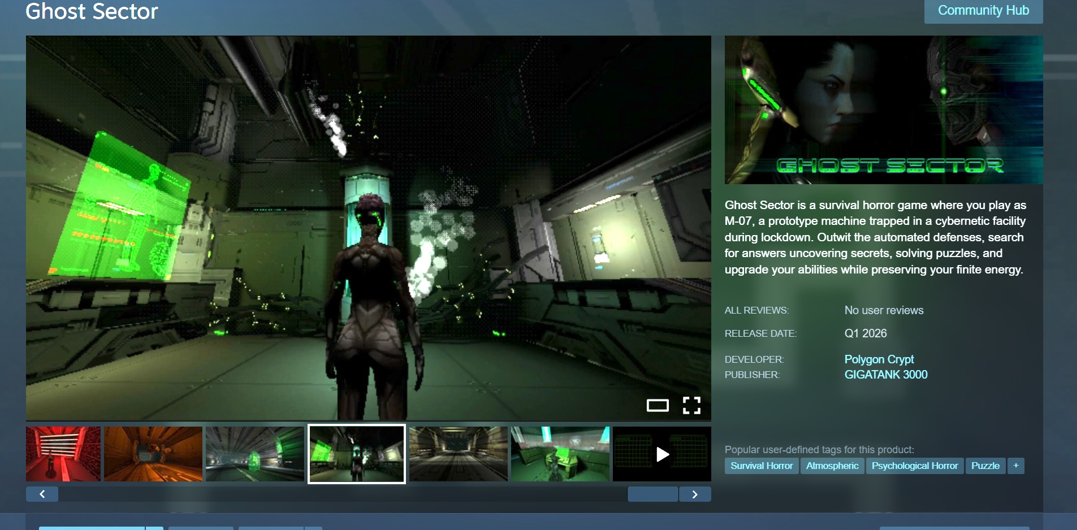Browse the Survival Horror tag

pos(762,466)
